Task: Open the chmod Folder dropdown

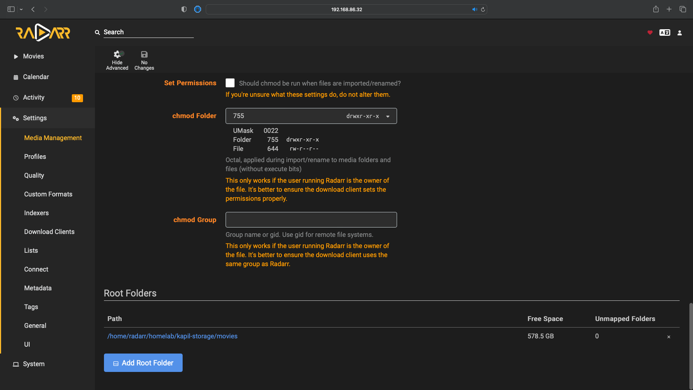Action: point(311,116)
